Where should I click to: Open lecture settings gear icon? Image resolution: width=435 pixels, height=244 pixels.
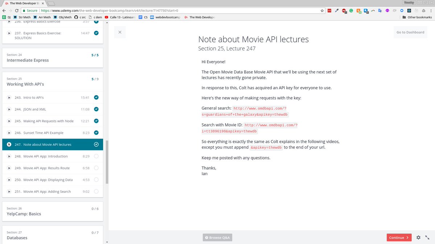[x=418, y=237]
